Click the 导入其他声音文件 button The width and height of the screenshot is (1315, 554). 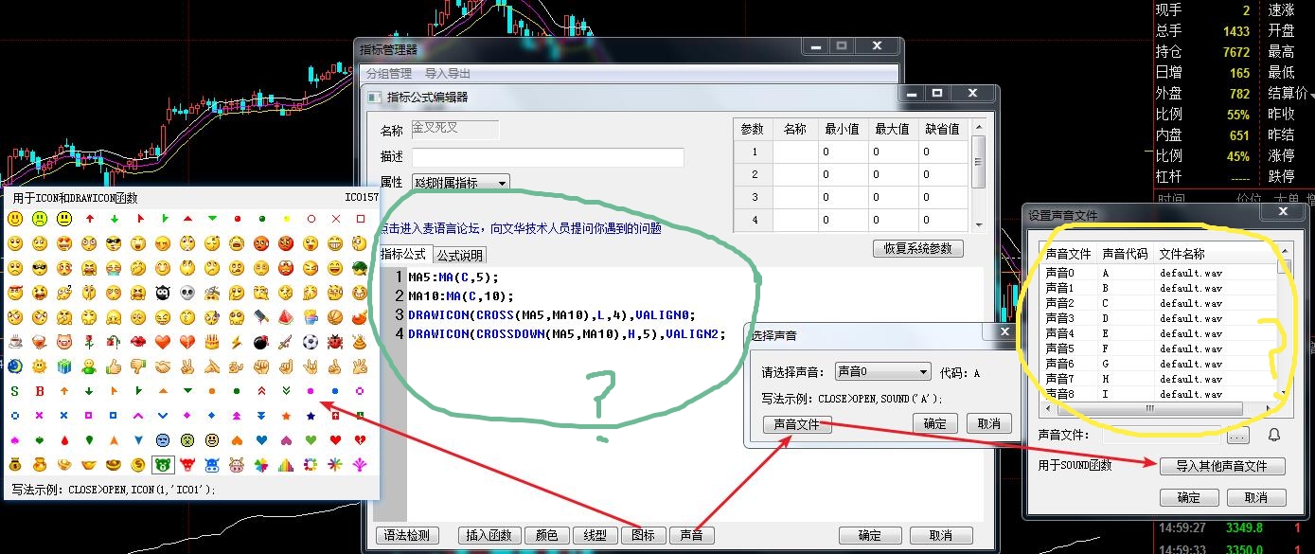(x=1221, y=466)
